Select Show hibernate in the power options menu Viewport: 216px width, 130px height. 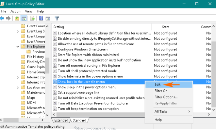pos(91,76)
